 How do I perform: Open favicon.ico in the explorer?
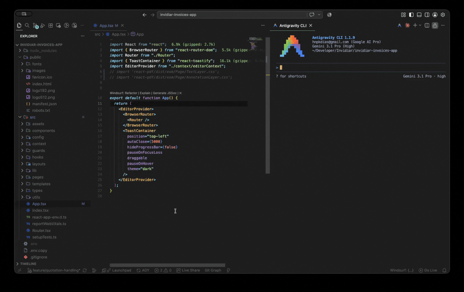(42, 77)
